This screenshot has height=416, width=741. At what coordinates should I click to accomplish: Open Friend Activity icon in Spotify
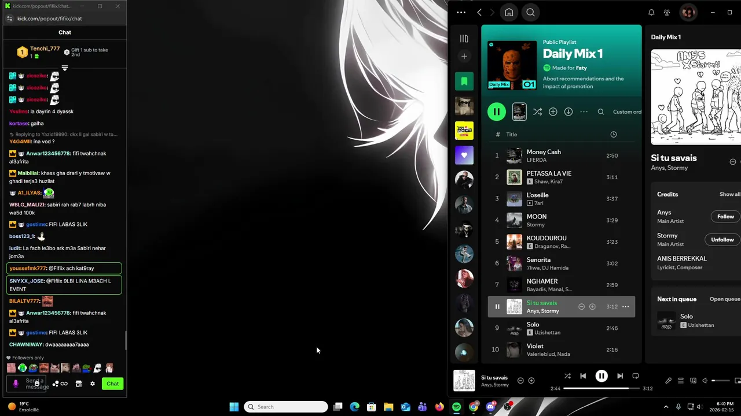(x=667, y=12)
